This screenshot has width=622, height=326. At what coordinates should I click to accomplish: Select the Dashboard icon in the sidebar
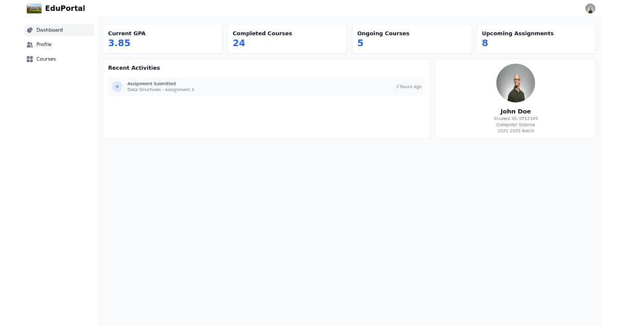coord(30,30)
